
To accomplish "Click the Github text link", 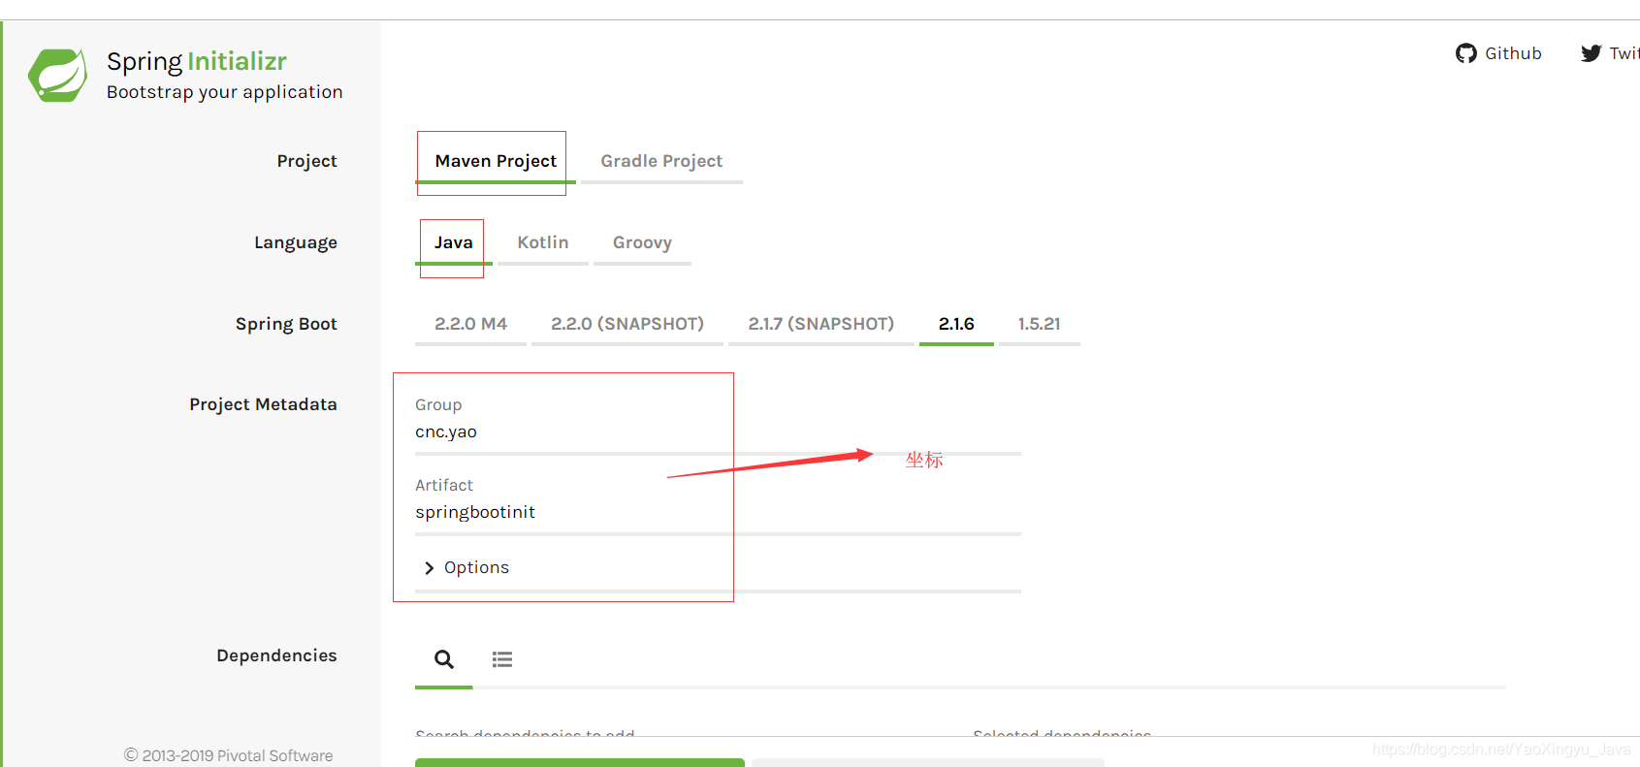I will pyautogui.click(x=1513, y=53).
